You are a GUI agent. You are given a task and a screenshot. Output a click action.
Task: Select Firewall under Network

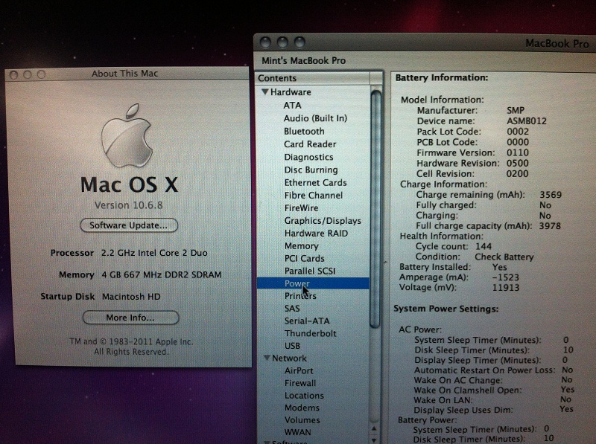point(300,383)
